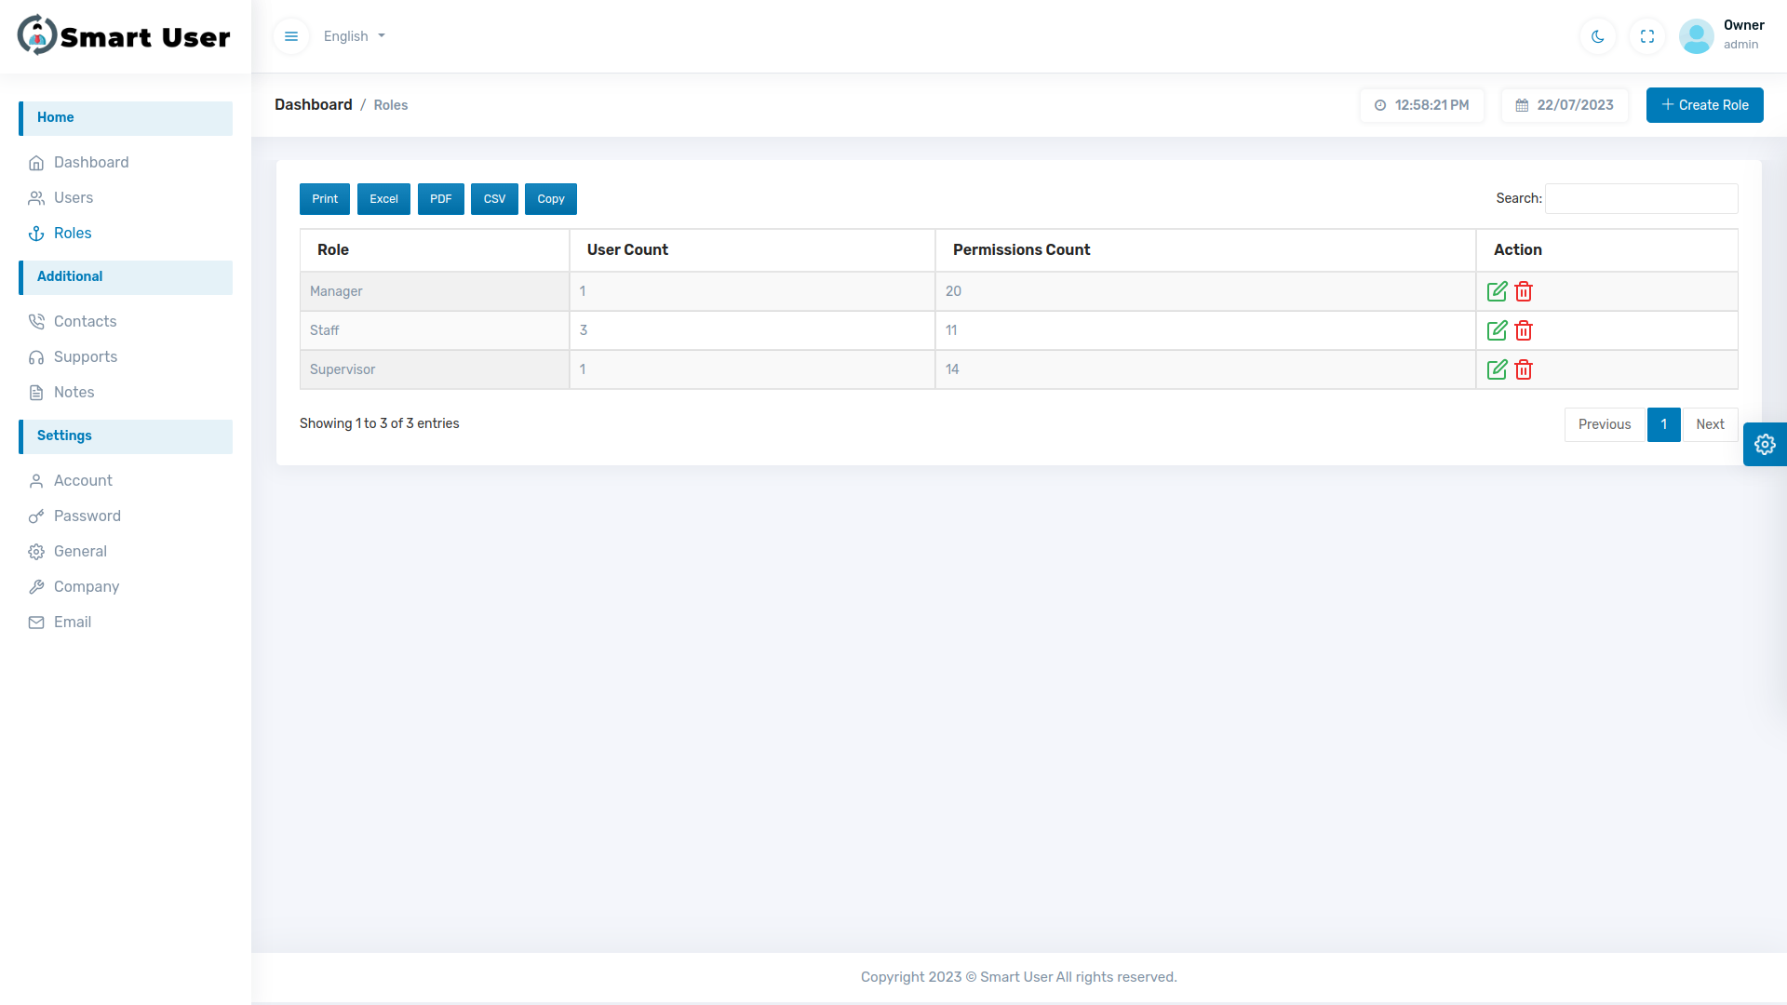Toggle dark mode with moon icon
Image resolution: width=1787 pixels, height=1005 pixels.
(1597, 36)
